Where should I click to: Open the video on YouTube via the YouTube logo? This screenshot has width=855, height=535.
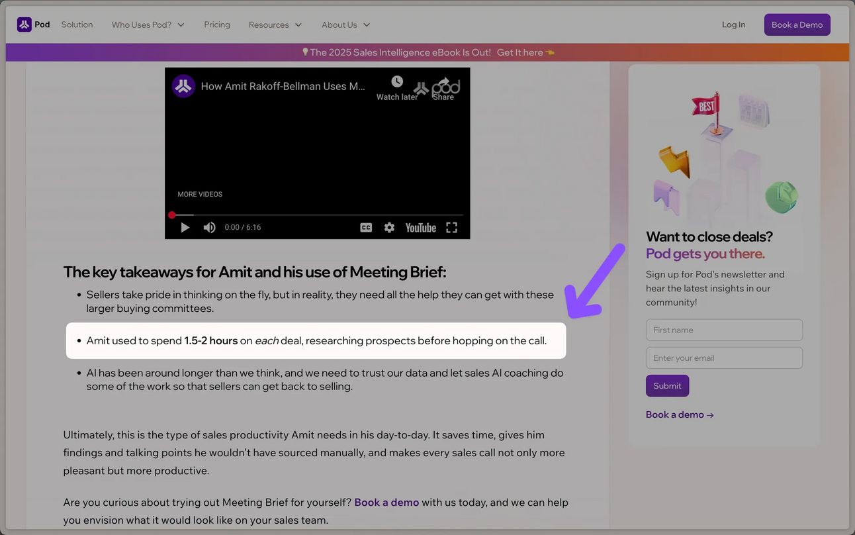pyautogui.click(x=421, y=227)
